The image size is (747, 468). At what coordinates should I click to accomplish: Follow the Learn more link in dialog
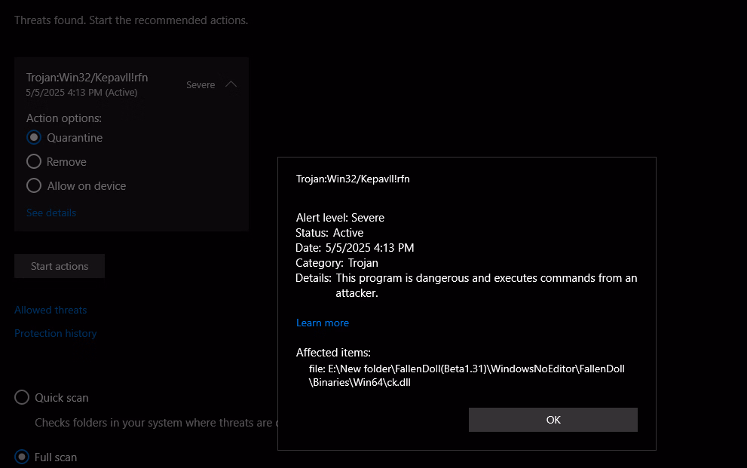click(x=323, y=323)
